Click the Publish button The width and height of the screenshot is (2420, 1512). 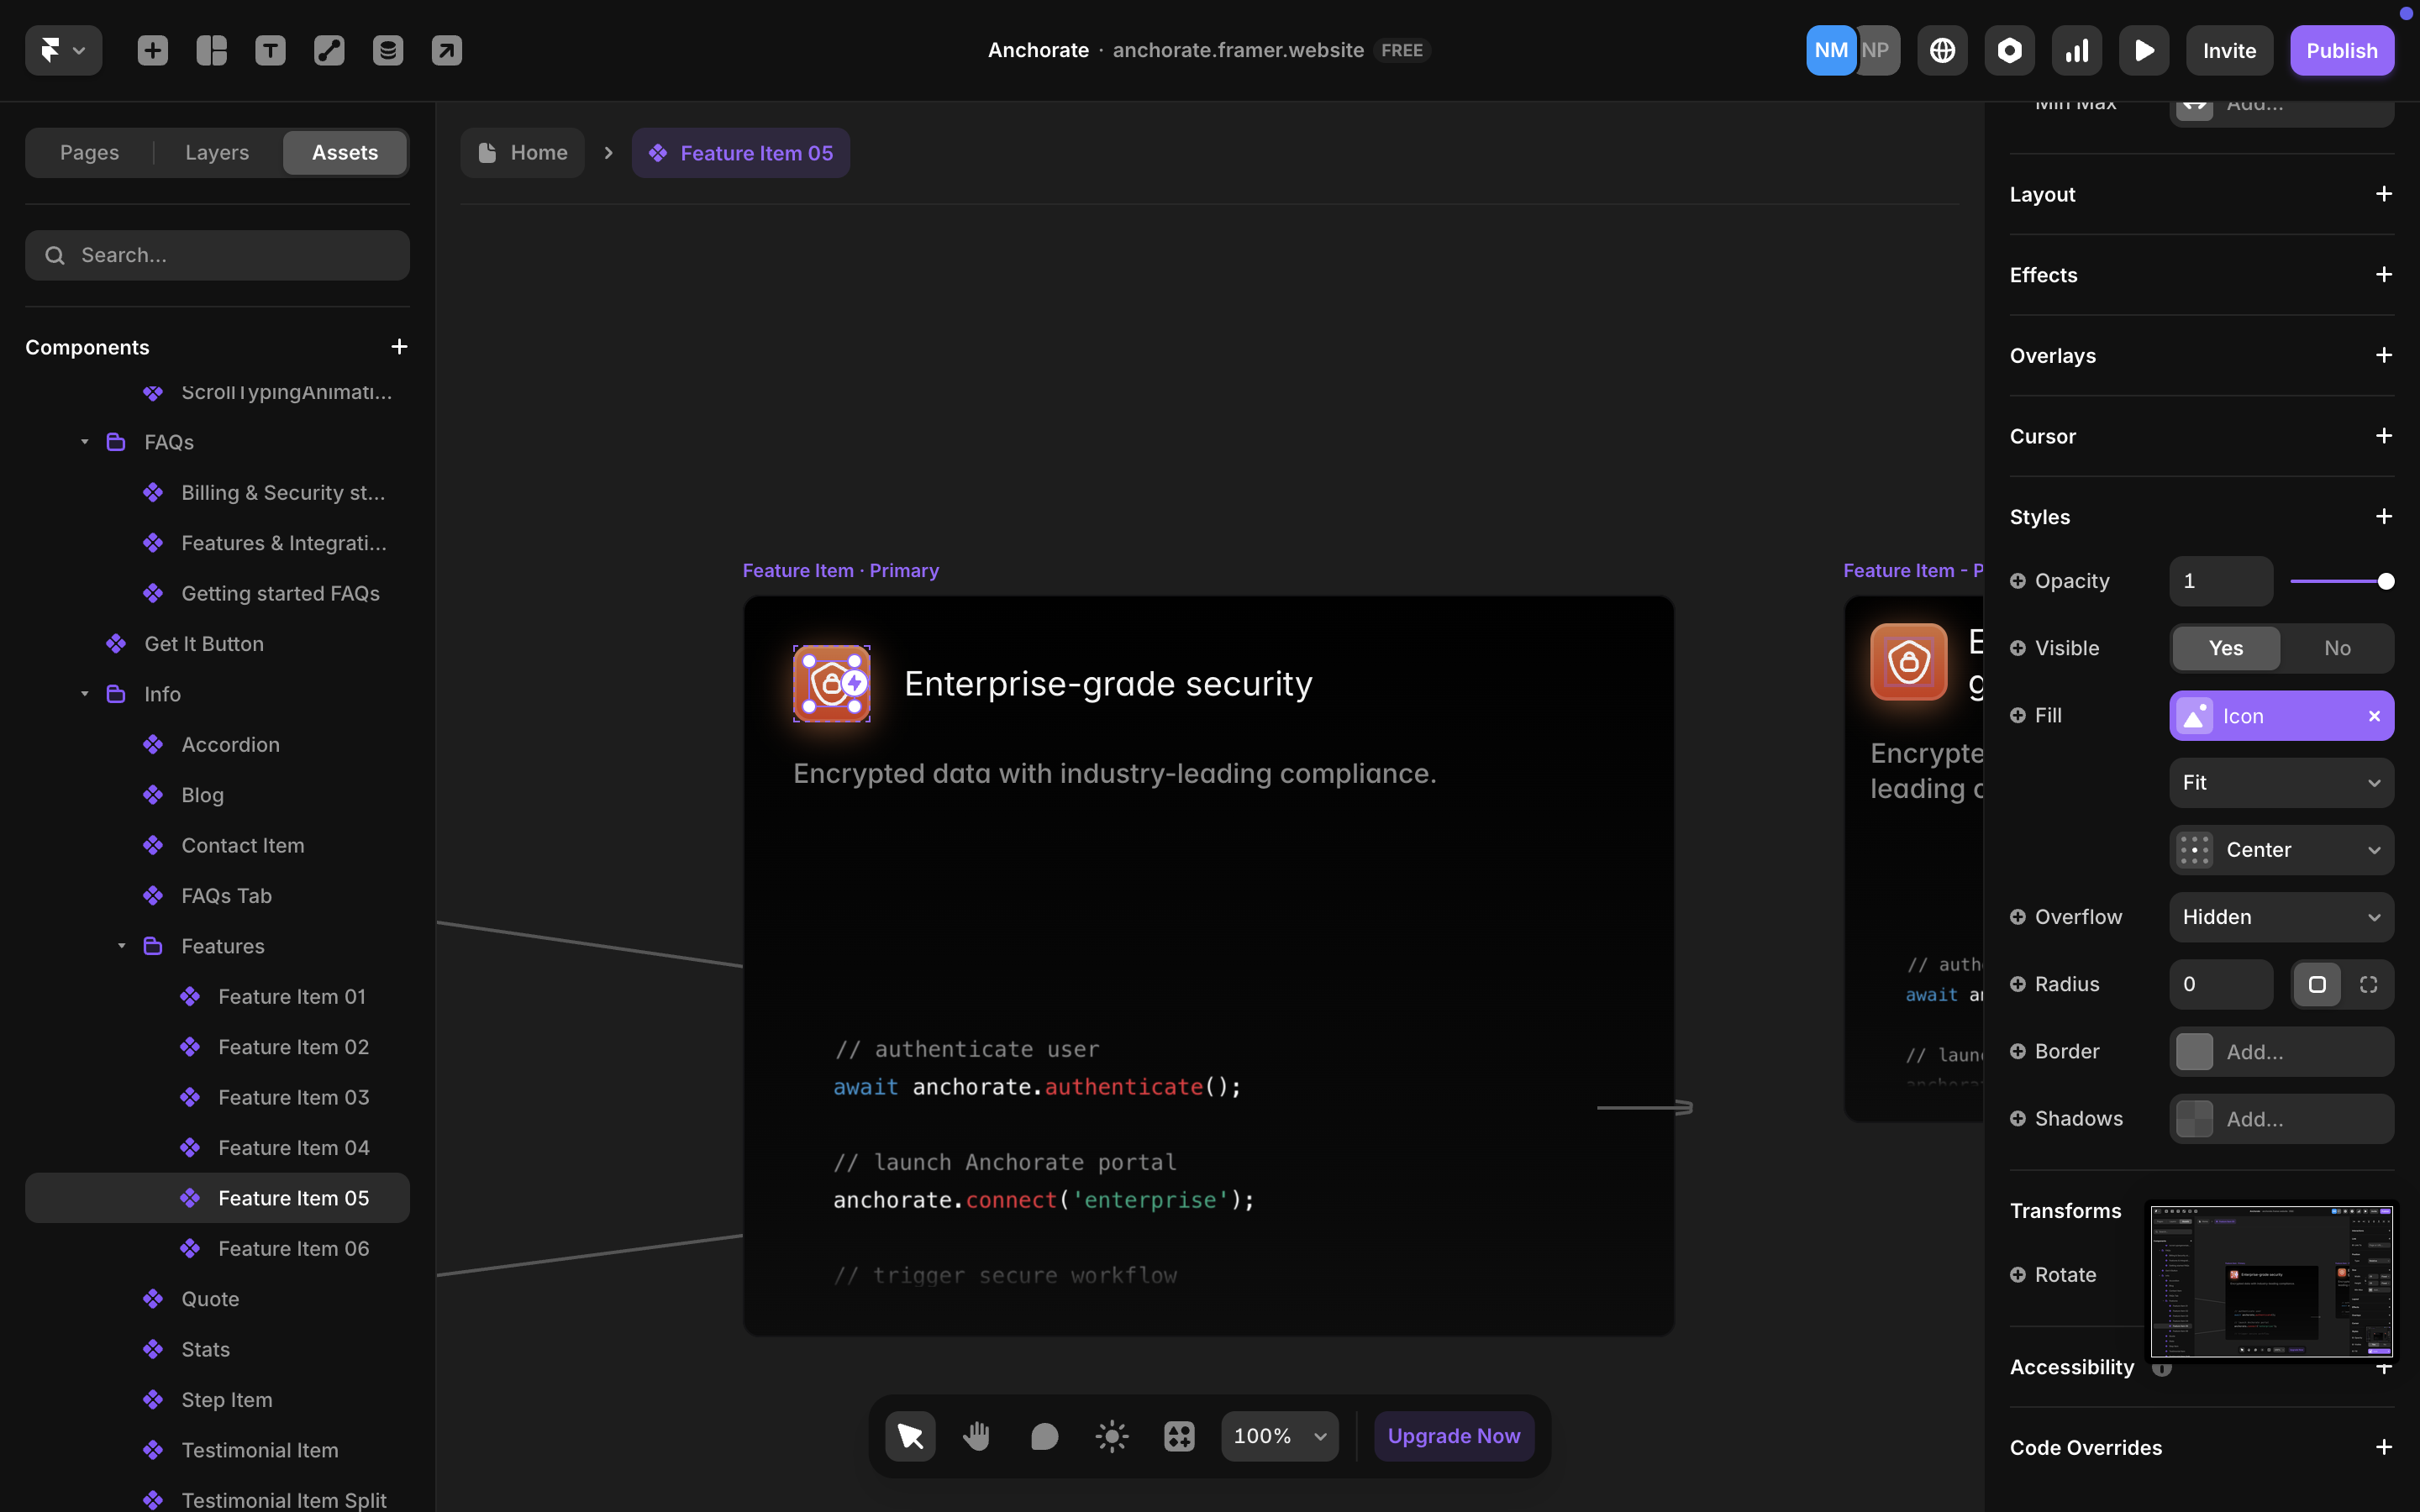point(2341,50)
